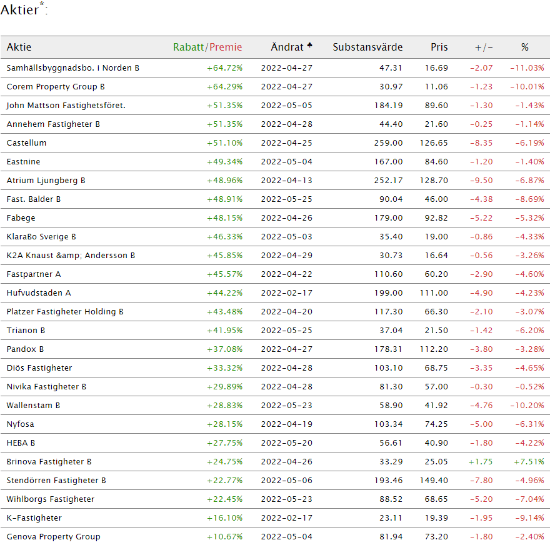Select Hufvudstaden A in the list
The height and width of the screenshot is (545, 550).
pyautogui.click(x=39, y=293)
